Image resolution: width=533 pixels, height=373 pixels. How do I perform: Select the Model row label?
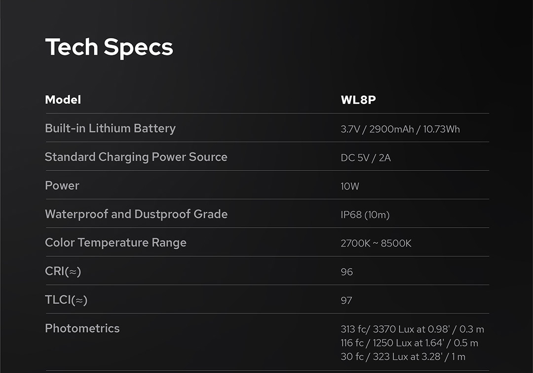(x=63, y=100)
